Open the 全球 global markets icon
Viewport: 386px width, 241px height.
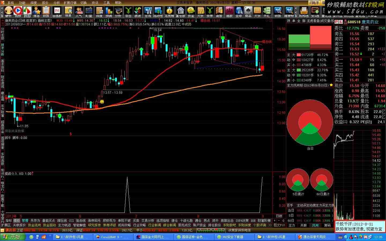tap(239, 11)
